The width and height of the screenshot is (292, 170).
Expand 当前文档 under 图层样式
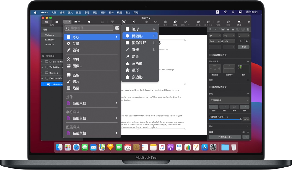tap(92, 133)
